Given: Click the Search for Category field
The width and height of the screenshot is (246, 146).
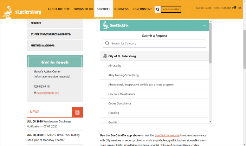Looking at the screenshot, I should point(154,44).
